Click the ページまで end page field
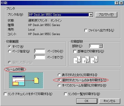This screenshot has width=124, height=106. [40, 57]
